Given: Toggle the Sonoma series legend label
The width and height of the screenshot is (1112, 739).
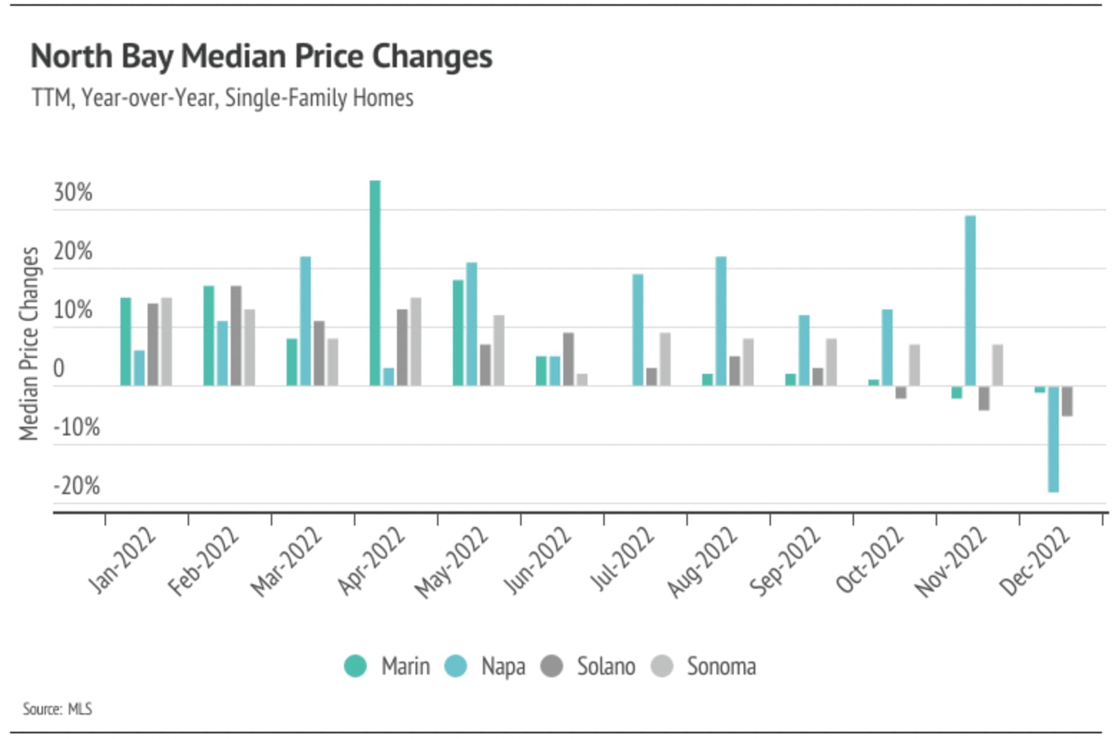Looking at the screenshot, I should click(x=721, y=666).
